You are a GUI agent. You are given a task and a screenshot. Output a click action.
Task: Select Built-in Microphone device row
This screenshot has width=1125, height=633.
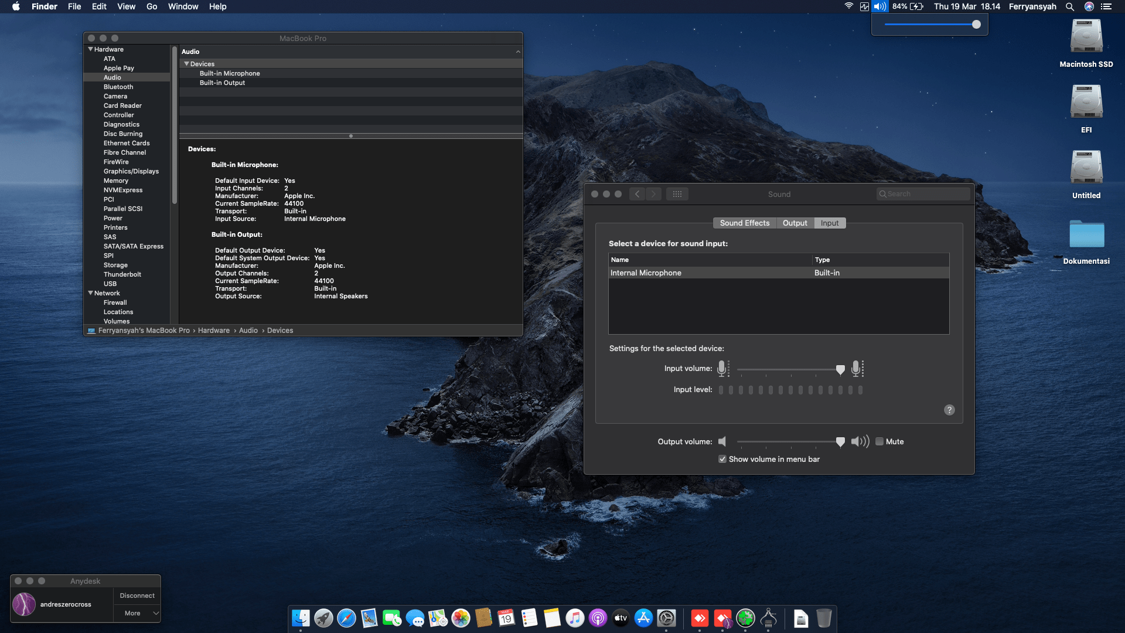coord(351,73)
